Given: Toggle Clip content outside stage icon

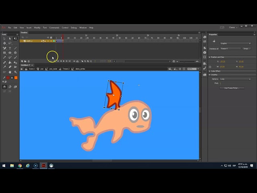Looking at the screenshot, I should point(184,69).
